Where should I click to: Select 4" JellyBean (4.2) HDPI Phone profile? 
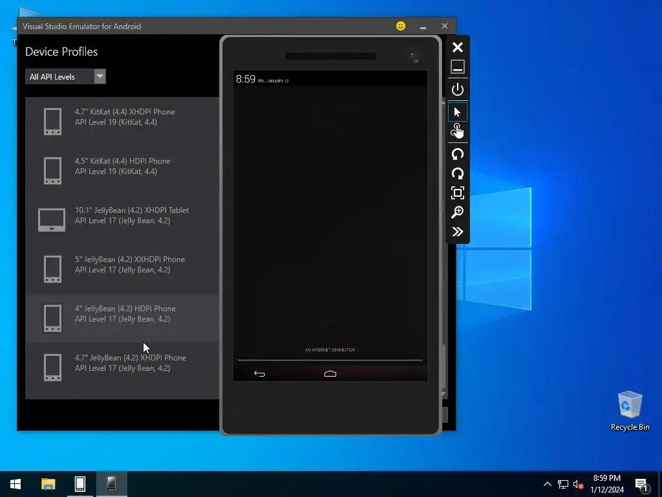click(x=122, y=318)
